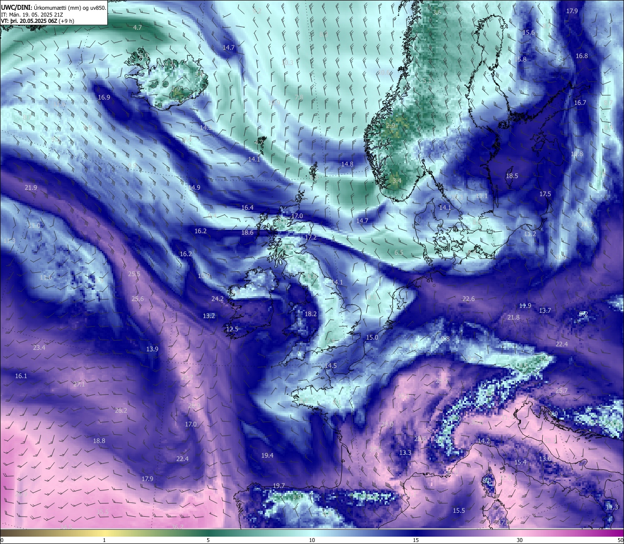The height and width of the screenshot is (544, 624).
Task: Click the UWC/DINI title line in the legend box
Action: point(53,7)
